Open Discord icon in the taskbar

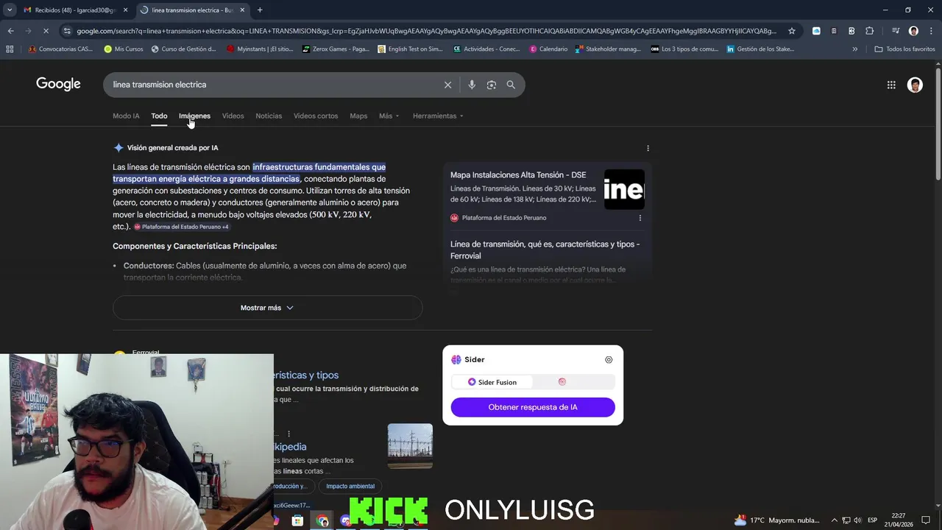click(346, 520)
